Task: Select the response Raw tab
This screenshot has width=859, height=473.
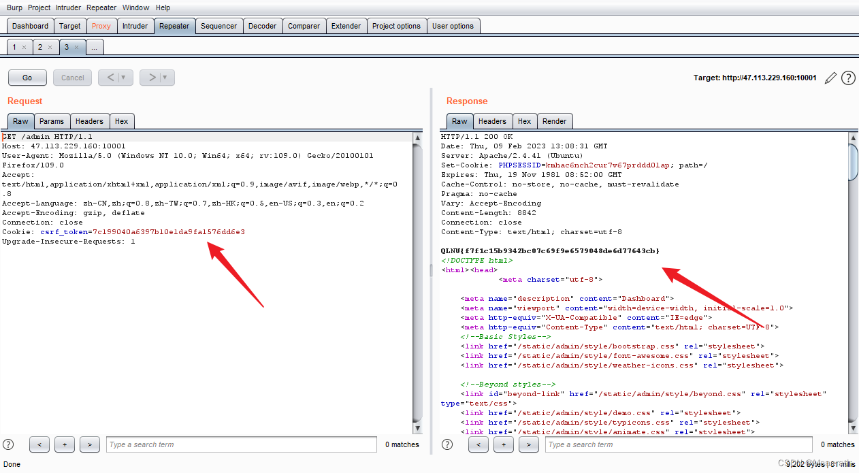Action: pos(459,121)
